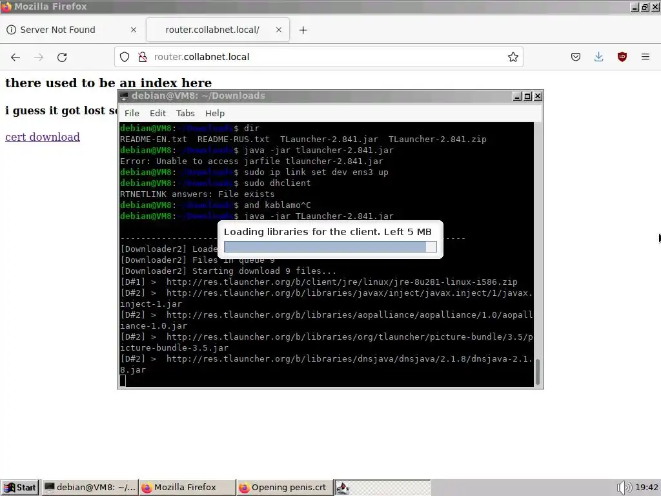The width and height of the screenshot is (661, 496).
Task: Click the Starting download 9 files line
Action: coord(228,271)
